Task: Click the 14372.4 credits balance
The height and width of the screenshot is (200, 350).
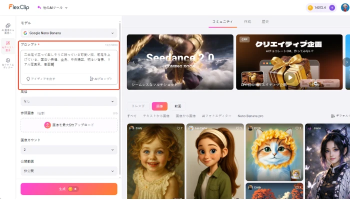Action: coord(320,8)
